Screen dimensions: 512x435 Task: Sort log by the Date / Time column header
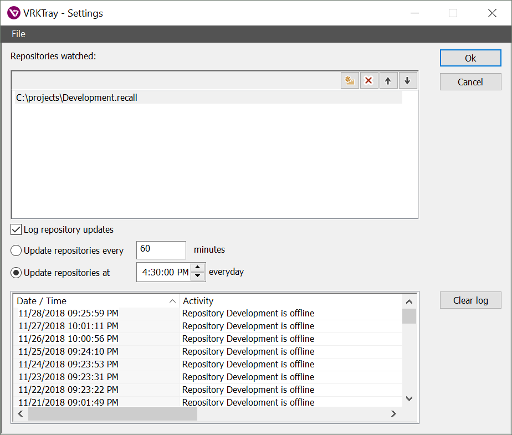pyautogui.click(x=96, y=301)
